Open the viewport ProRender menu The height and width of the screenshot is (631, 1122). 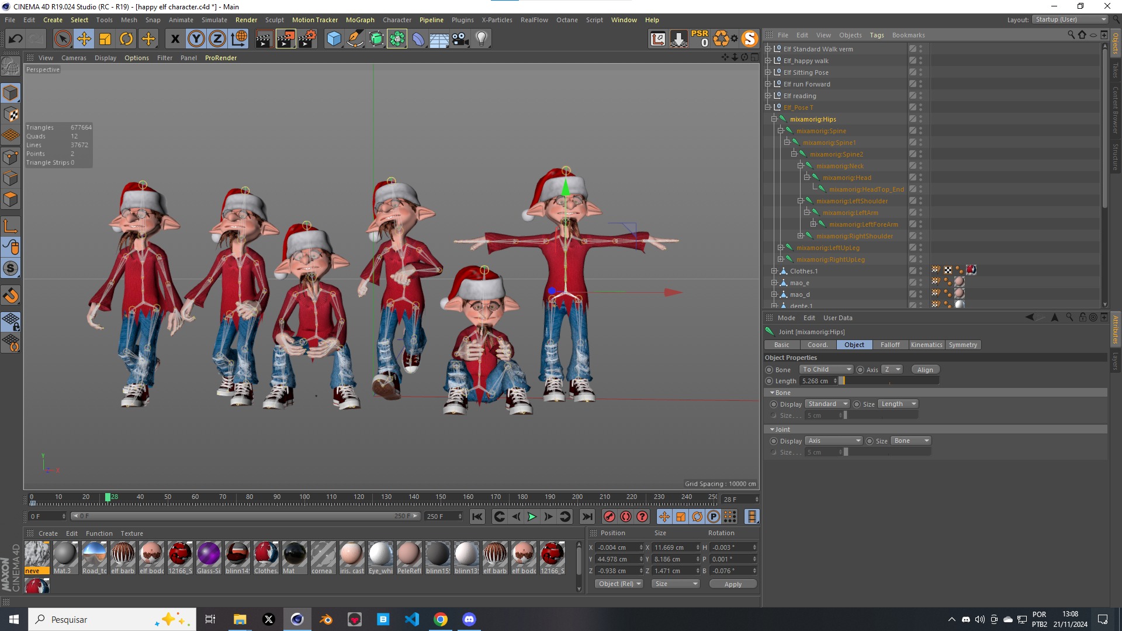click(x=221, y=58)
